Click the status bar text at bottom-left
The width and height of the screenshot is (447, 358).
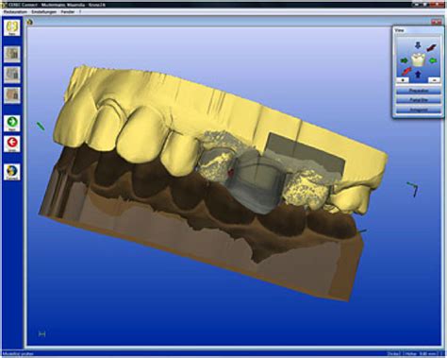[x=18, y=354]
